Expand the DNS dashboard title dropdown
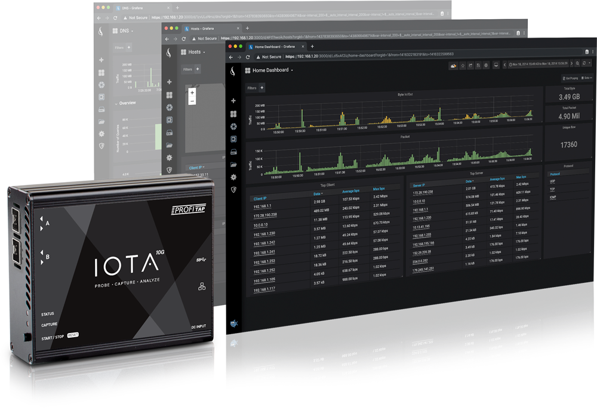The width and height of the screenshot is (597, 410). pyautogui.click(x=132, y=31)
